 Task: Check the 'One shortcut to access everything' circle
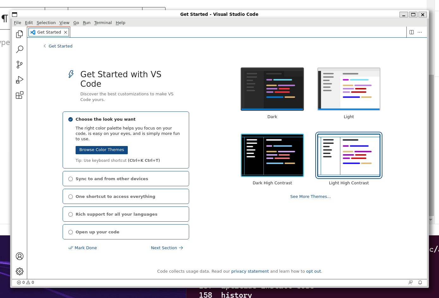71,197
